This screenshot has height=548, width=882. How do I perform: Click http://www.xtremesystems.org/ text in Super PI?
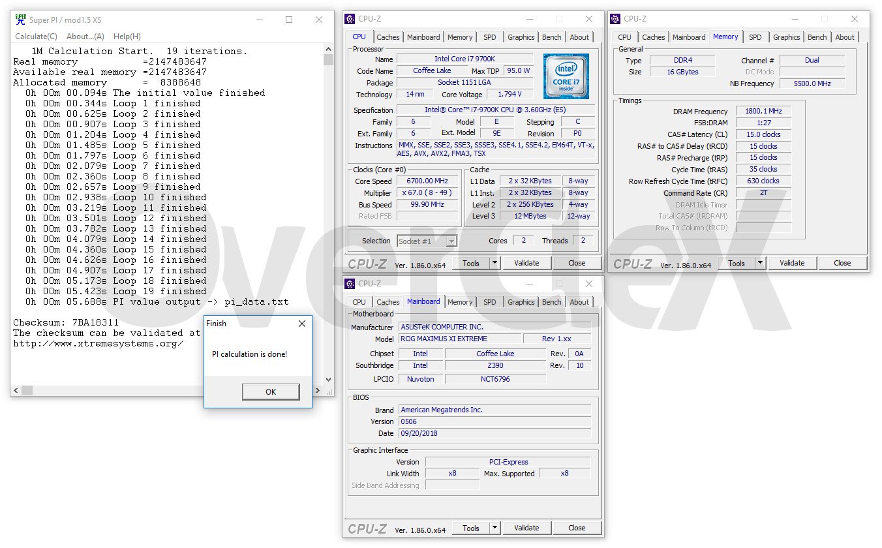pos(99,343)
